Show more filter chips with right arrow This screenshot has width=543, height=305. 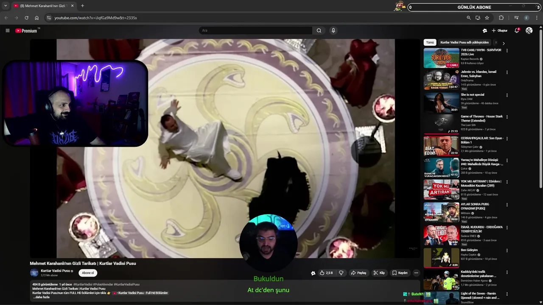[x=504, y=43]
